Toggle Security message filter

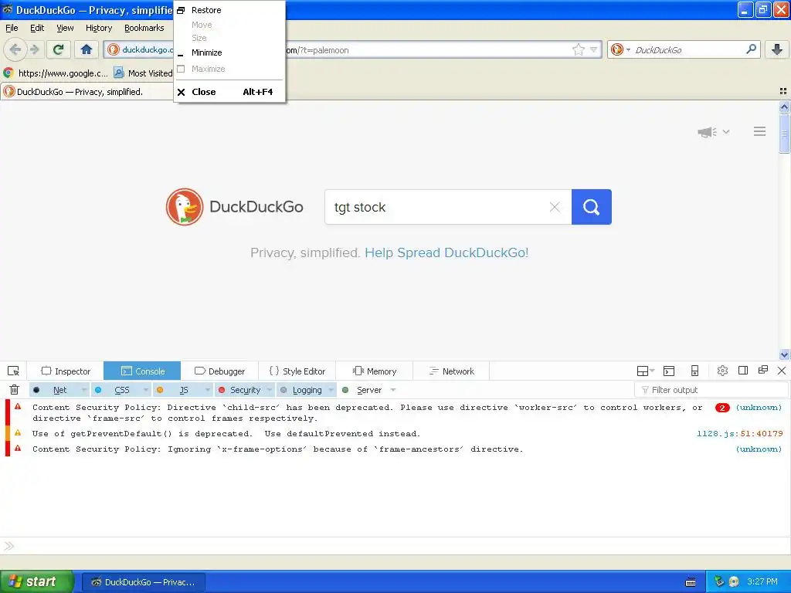point(241,390)
